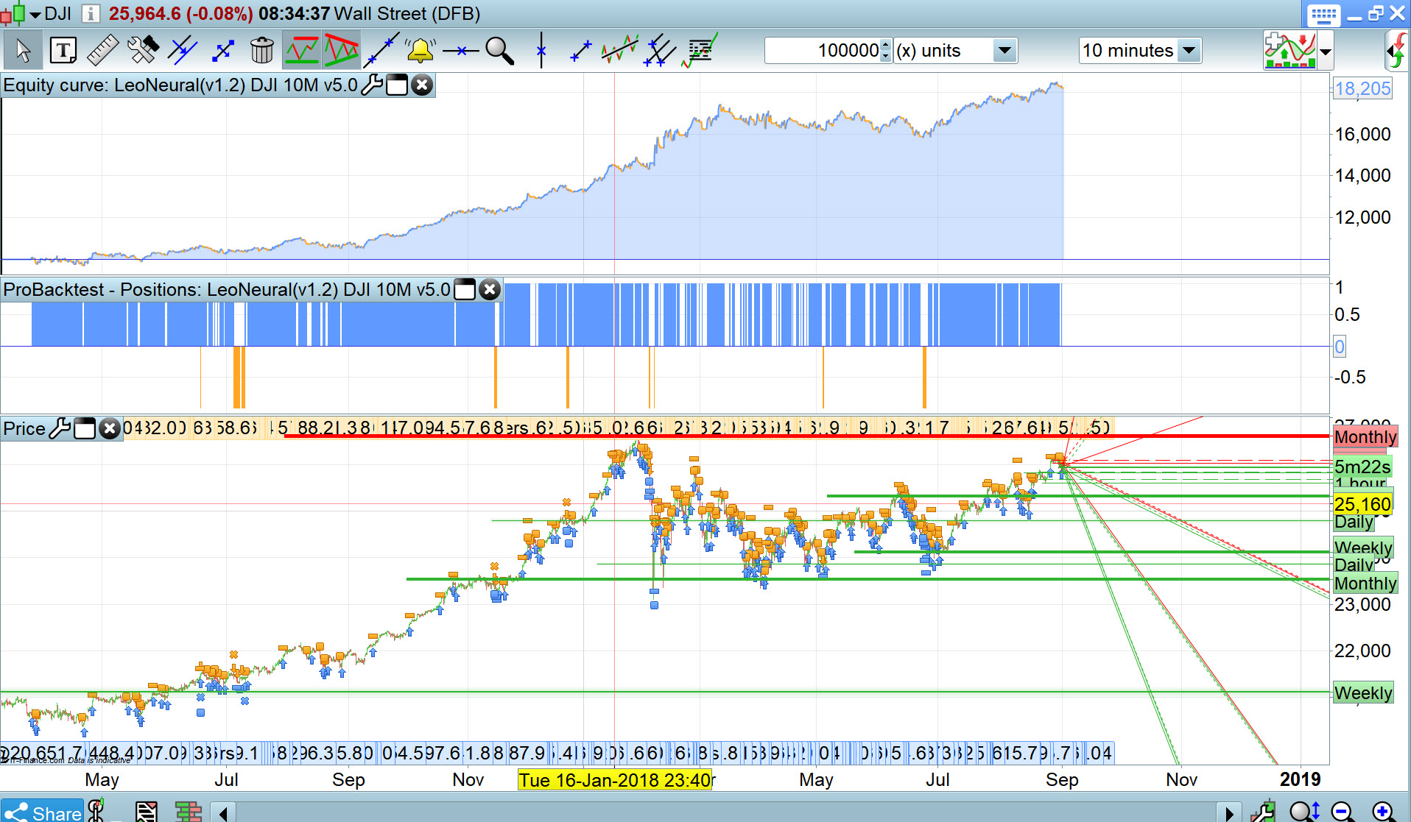1411x822 pixels.
Task: Open the wrench and hammer drawing settings
Action: (143, 51)
